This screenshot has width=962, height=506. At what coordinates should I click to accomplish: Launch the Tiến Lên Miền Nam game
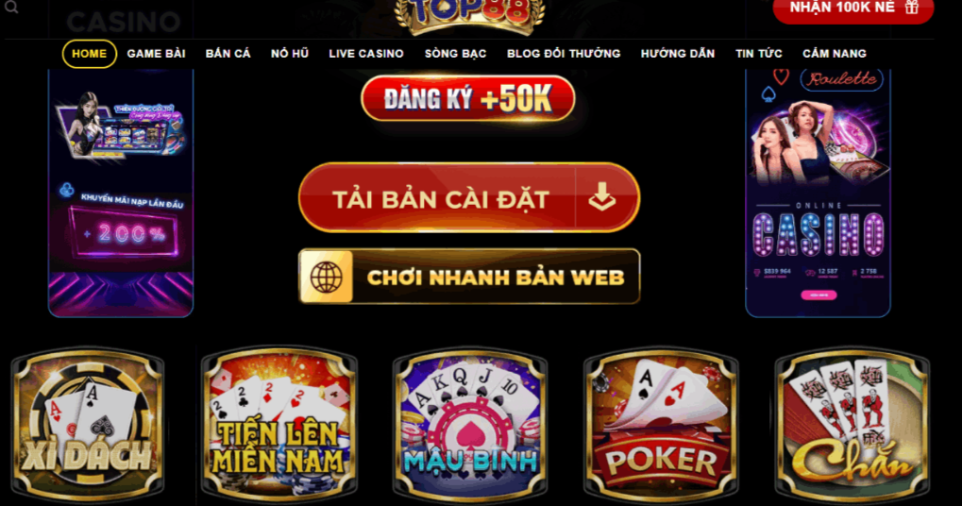click(x=279, y=425)
